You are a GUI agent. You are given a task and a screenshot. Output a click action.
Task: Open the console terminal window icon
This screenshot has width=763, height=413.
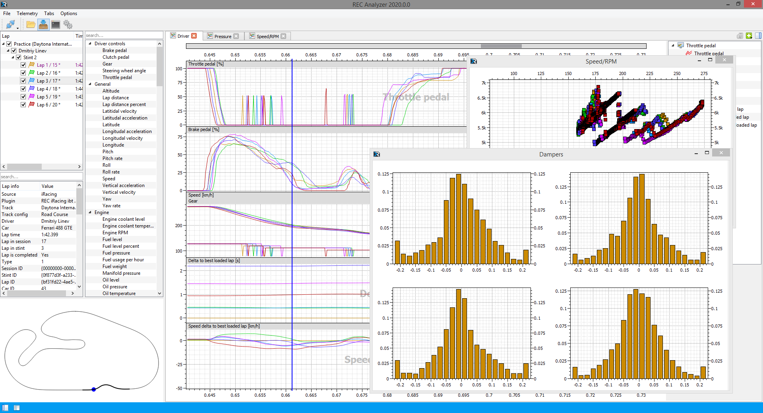[x=56, y=25]
